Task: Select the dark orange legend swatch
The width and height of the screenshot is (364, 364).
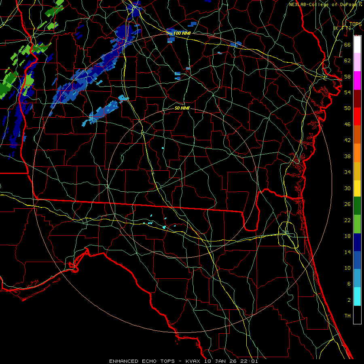Action: [357, 134]
